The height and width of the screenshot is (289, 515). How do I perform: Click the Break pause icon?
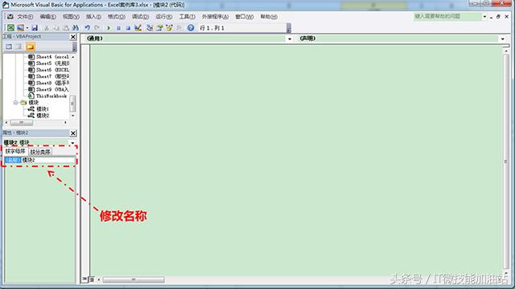coord(118,28)
